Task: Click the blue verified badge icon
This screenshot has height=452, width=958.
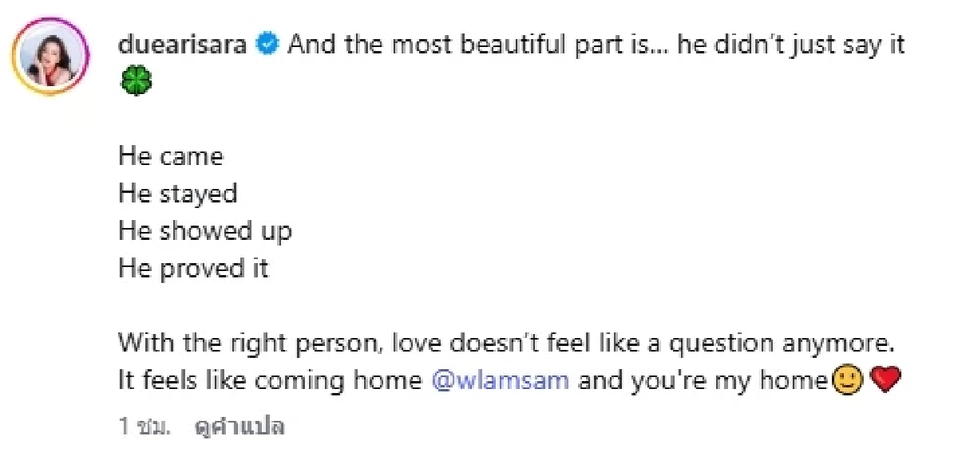Action: [267, 45]
